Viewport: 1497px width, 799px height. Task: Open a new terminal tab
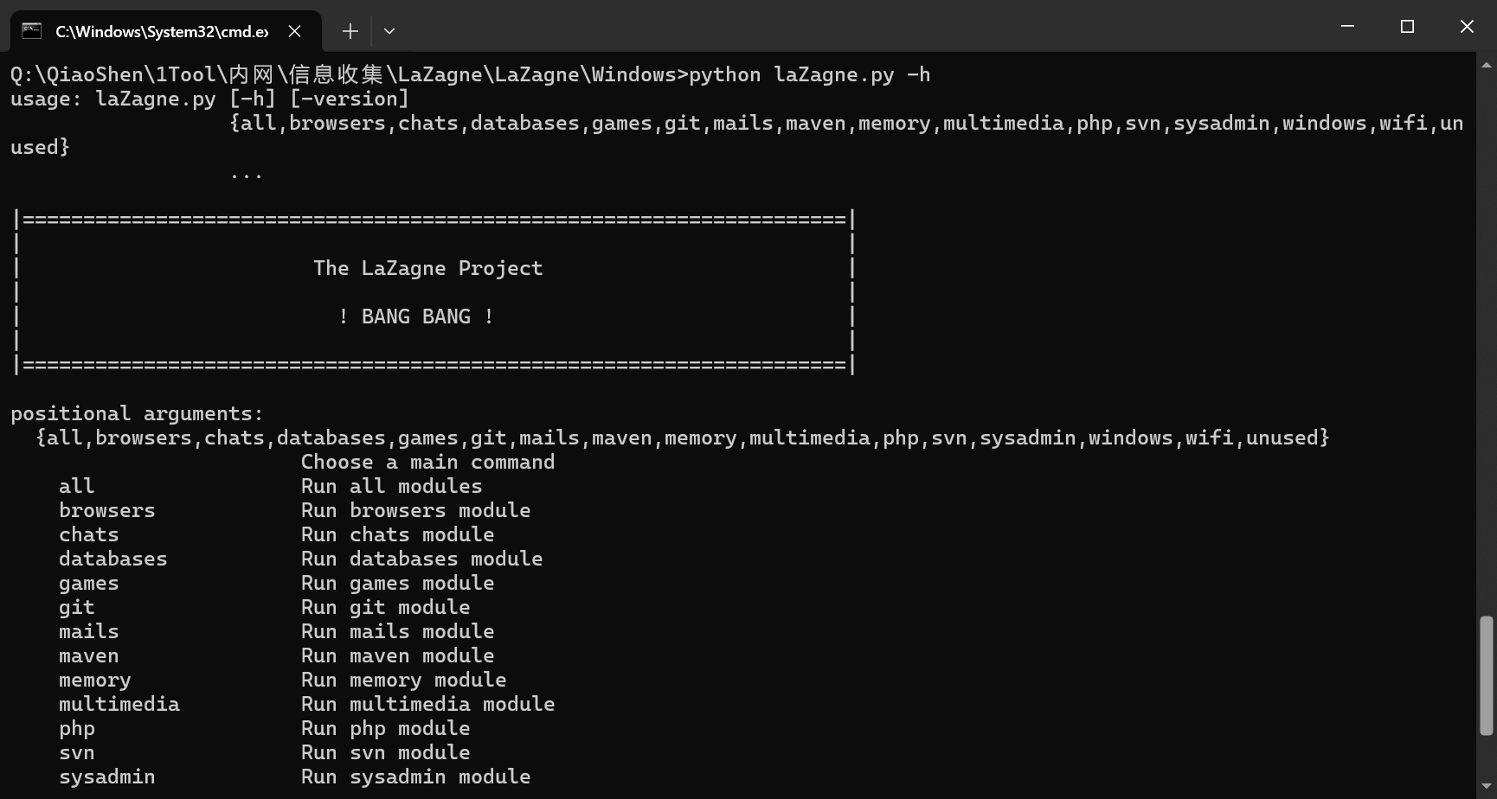(x=350, y=31)
